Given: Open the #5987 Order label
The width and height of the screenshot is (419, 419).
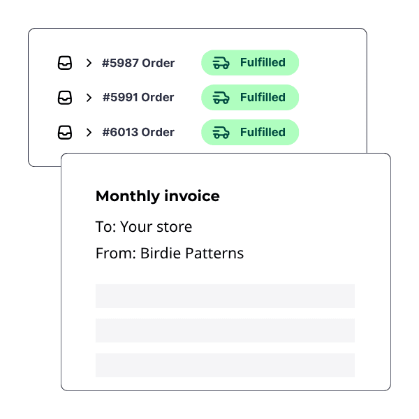Looking at the screenshot, I should click(138, 63).
